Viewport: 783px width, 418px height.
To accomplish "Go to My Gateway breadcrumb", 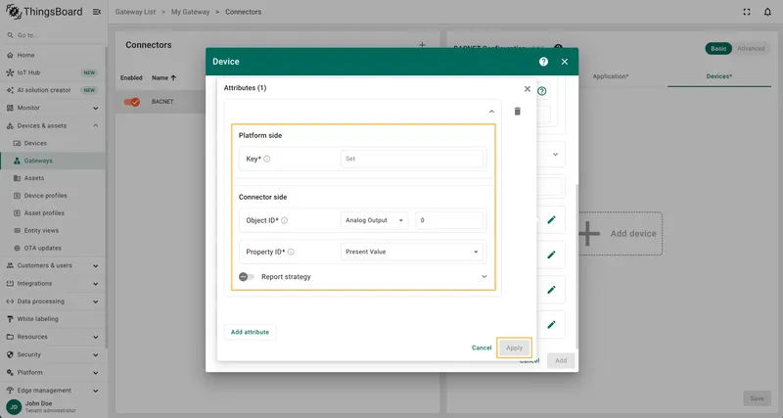I will tap(190, 12).
